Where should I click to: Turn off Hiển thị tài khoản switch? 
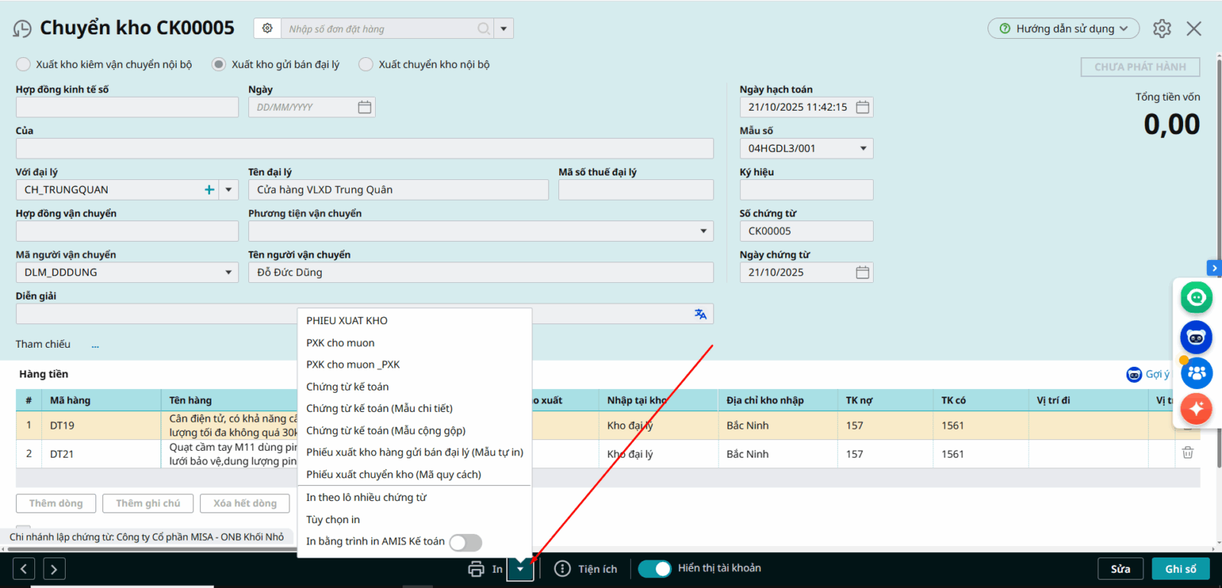655,569
